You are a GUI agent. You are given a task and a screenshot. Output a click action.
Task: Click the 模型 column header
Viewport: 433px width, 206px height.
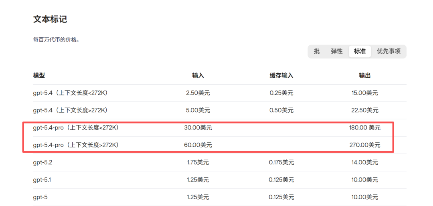(x=39, y=75)
